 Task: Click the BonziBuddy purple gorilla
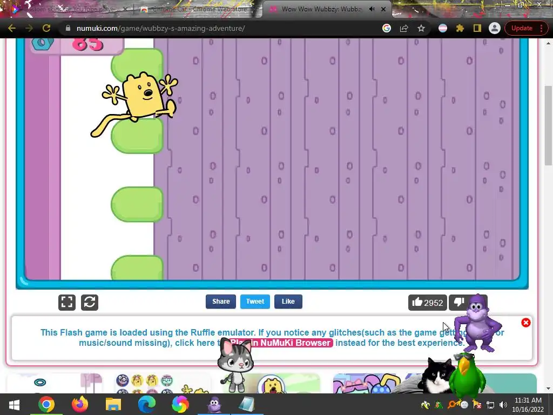coord(478,323)
